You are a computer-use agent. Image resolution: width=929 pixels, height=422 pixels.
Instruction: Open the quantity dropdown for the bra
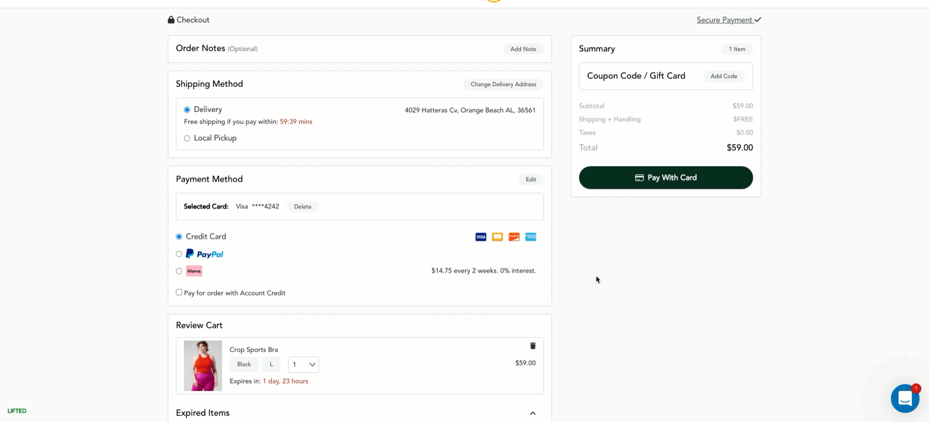[x=303, y=364]
